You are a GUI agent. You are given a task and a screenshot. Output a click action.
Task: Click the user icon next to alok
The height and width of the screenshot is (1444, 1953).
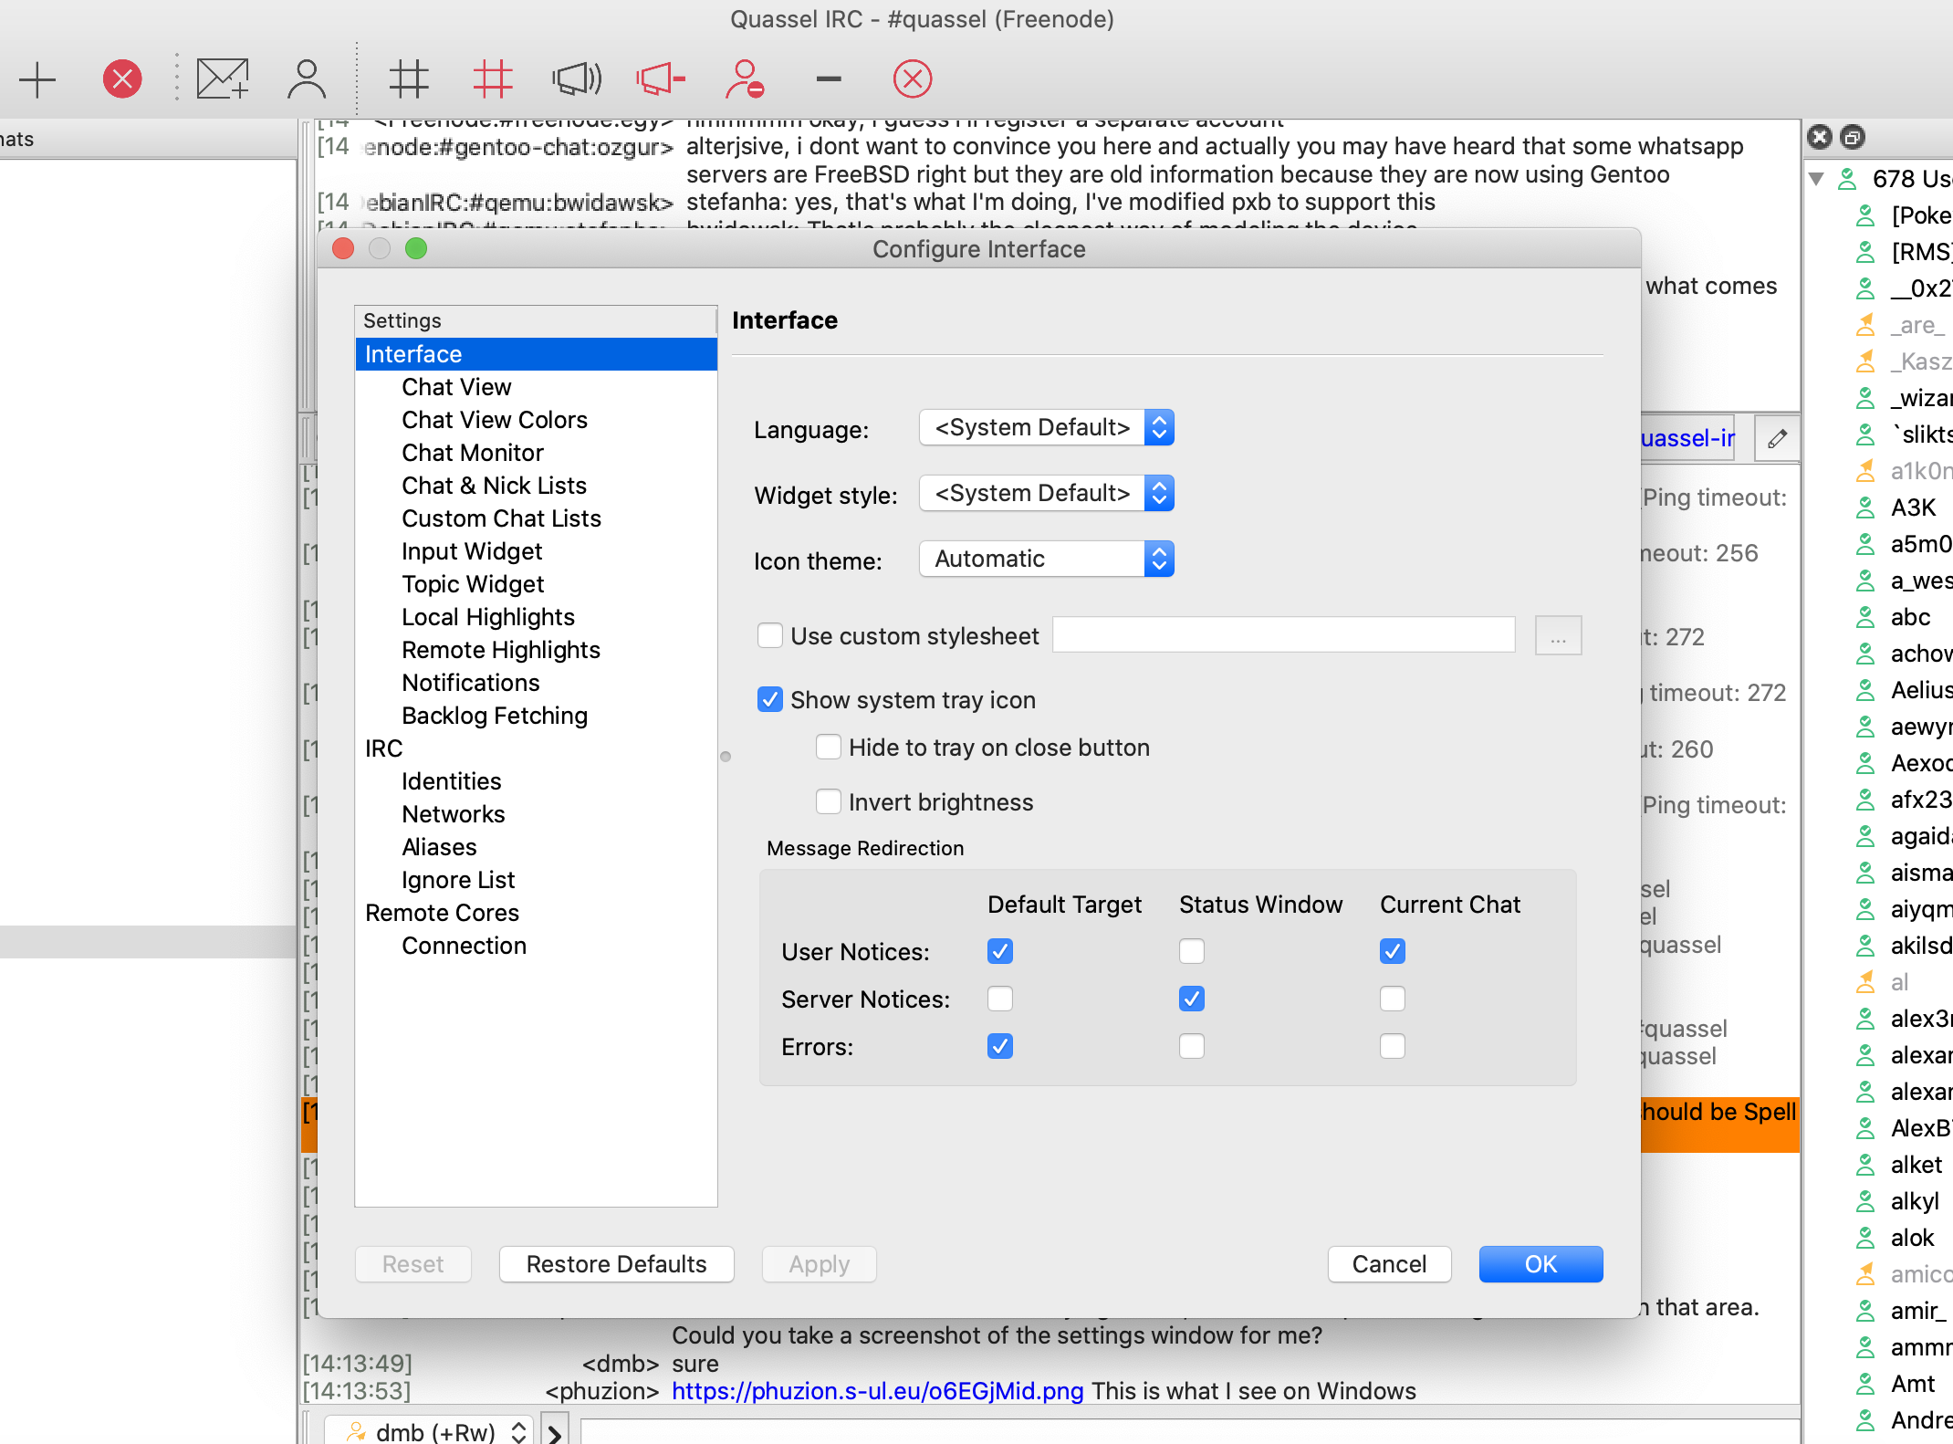coord(1865,1238)
